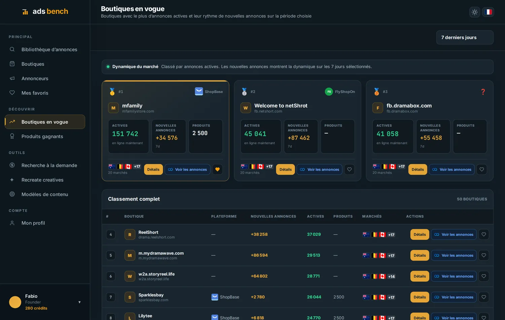Viewport: 505px width, 320px height.
Task: Favorite ReelShort with heart icon
Action: tap(484, 234)
